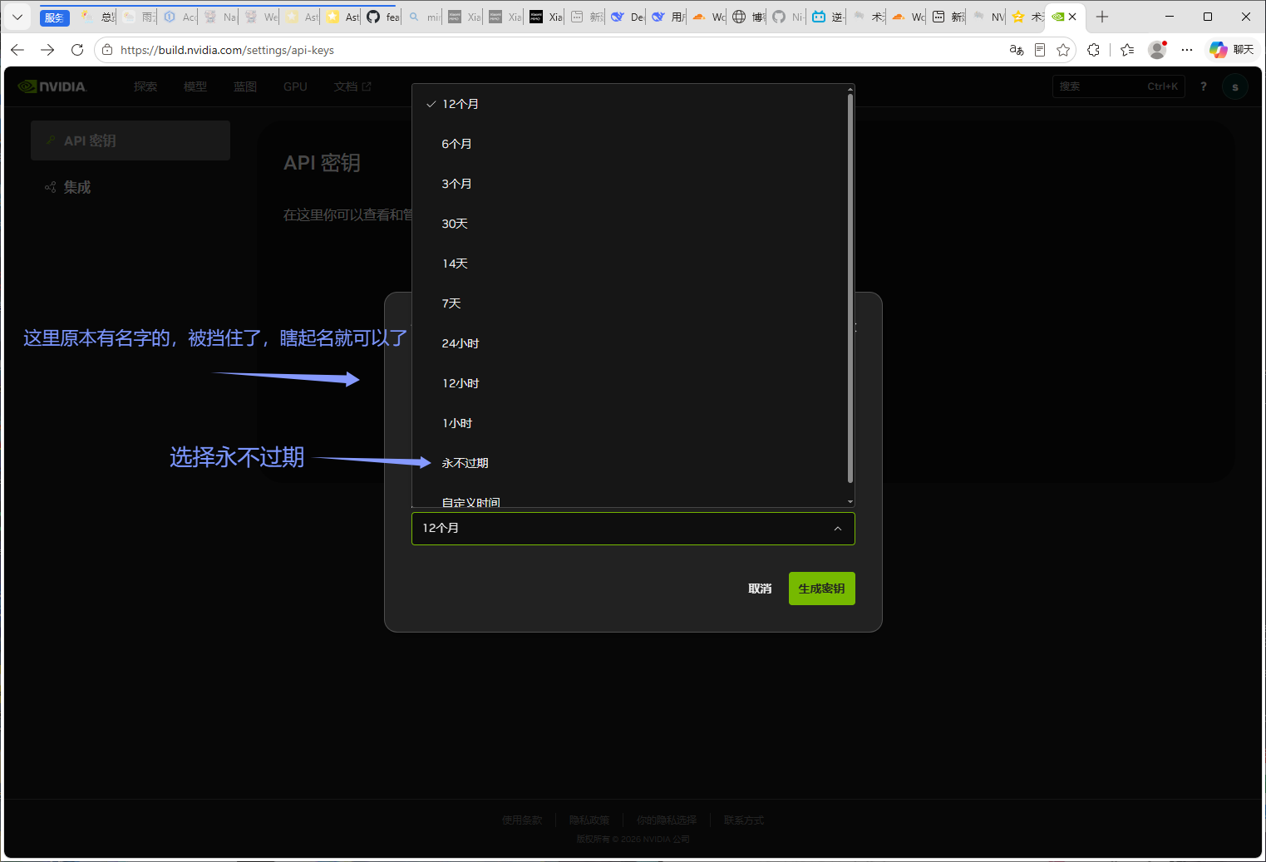Open the GPU navigation item
The width and height of the screenshot is (1266, 862).
click(x=295, y=86)
